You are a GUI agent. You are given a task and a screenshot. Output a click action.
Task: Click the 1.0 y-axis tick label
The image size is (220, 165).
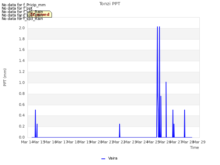[x=22, y=83]
